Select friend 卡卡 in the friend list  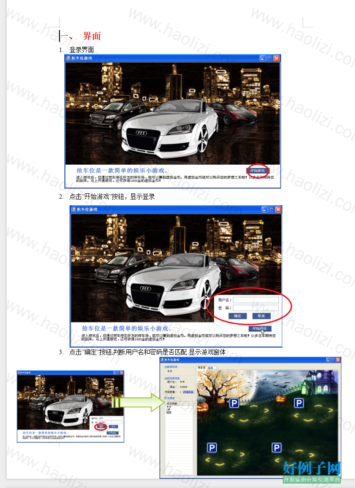click(x=169, y=407)
